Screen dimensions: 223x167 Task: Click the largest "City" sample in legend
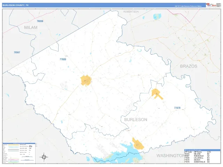(31, 146)
